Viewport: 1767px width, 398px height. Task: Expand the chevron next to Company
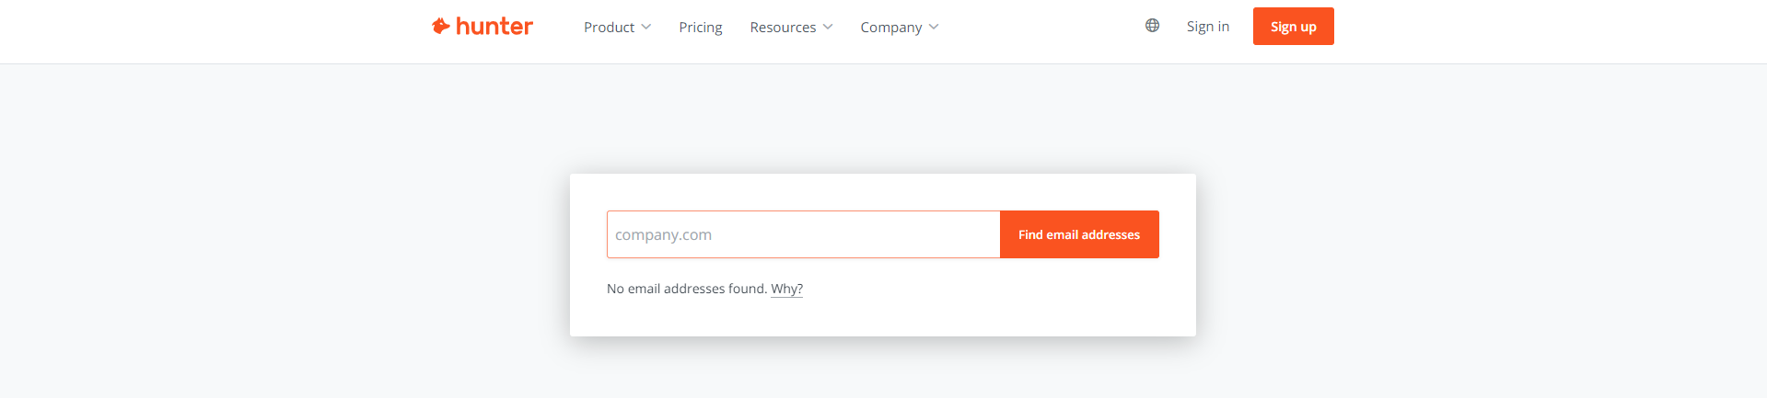click(934, 27)
